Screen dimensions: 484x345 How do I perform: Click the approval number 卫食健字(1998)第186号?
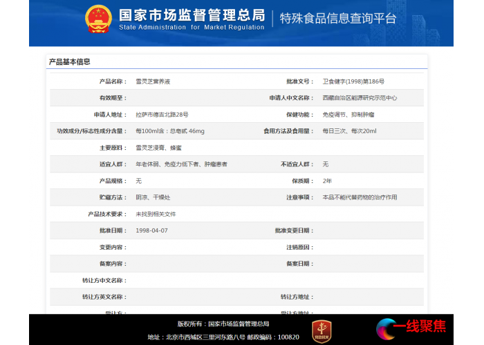tap(353, 81)
